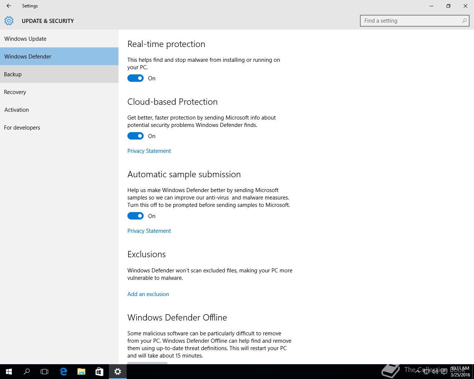Click the Real-time protection heading

pyautogui.click(x=166, y=44)
